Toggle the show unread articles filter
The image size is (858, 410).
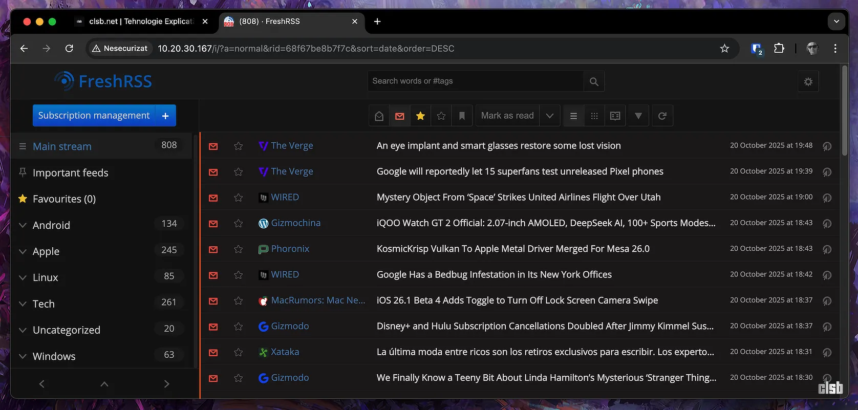tap(400, 116)
